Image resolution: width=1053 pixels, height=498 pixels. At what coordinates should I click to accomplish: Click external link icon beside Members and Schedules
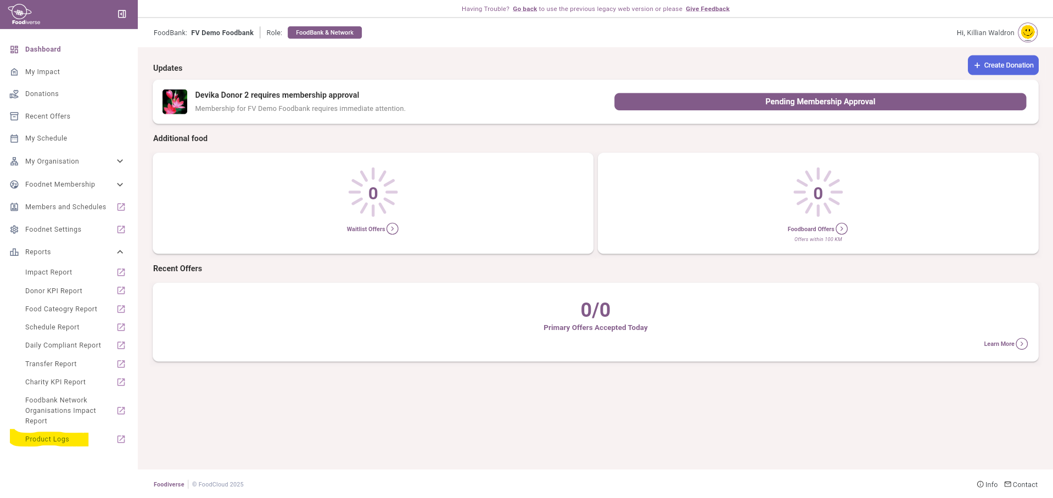[x=121, y=207]
